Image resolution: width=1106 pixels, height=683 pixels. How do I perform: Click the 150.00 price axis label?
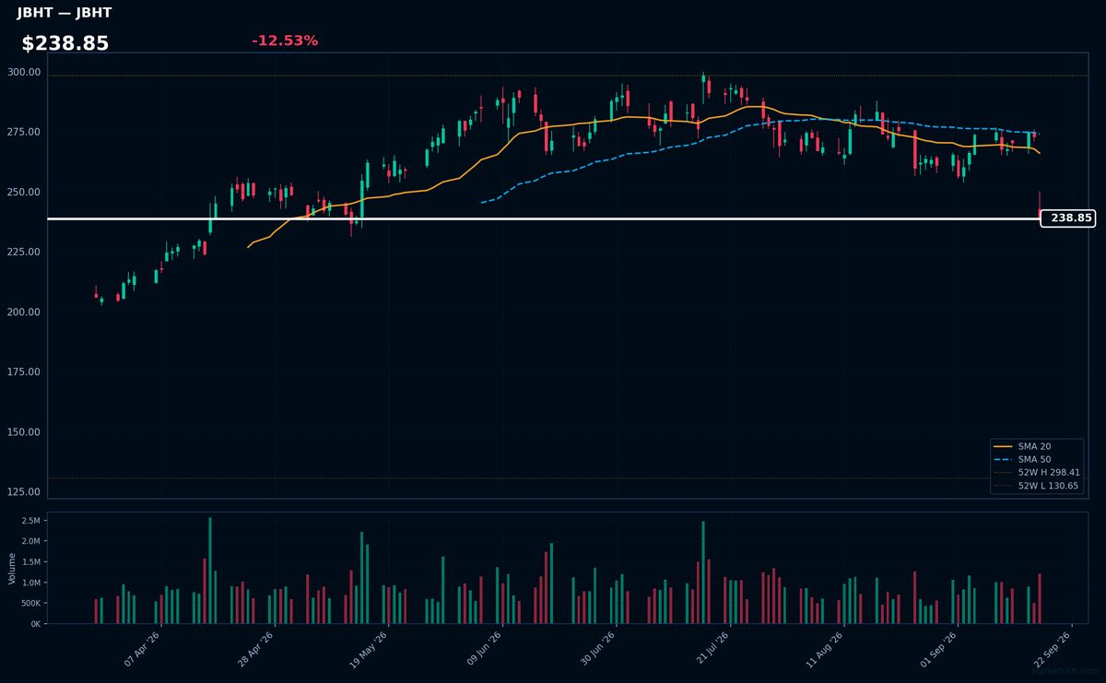(24, 431)
